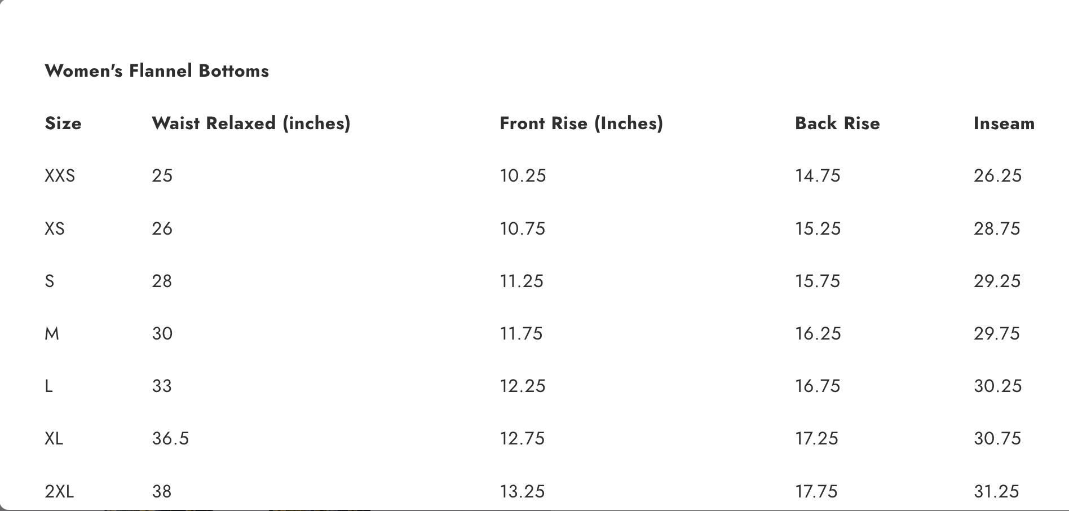Select the Back Rise column header
Image resolution: width=1069 pixels, height=511 pixels.
(837, 124)
